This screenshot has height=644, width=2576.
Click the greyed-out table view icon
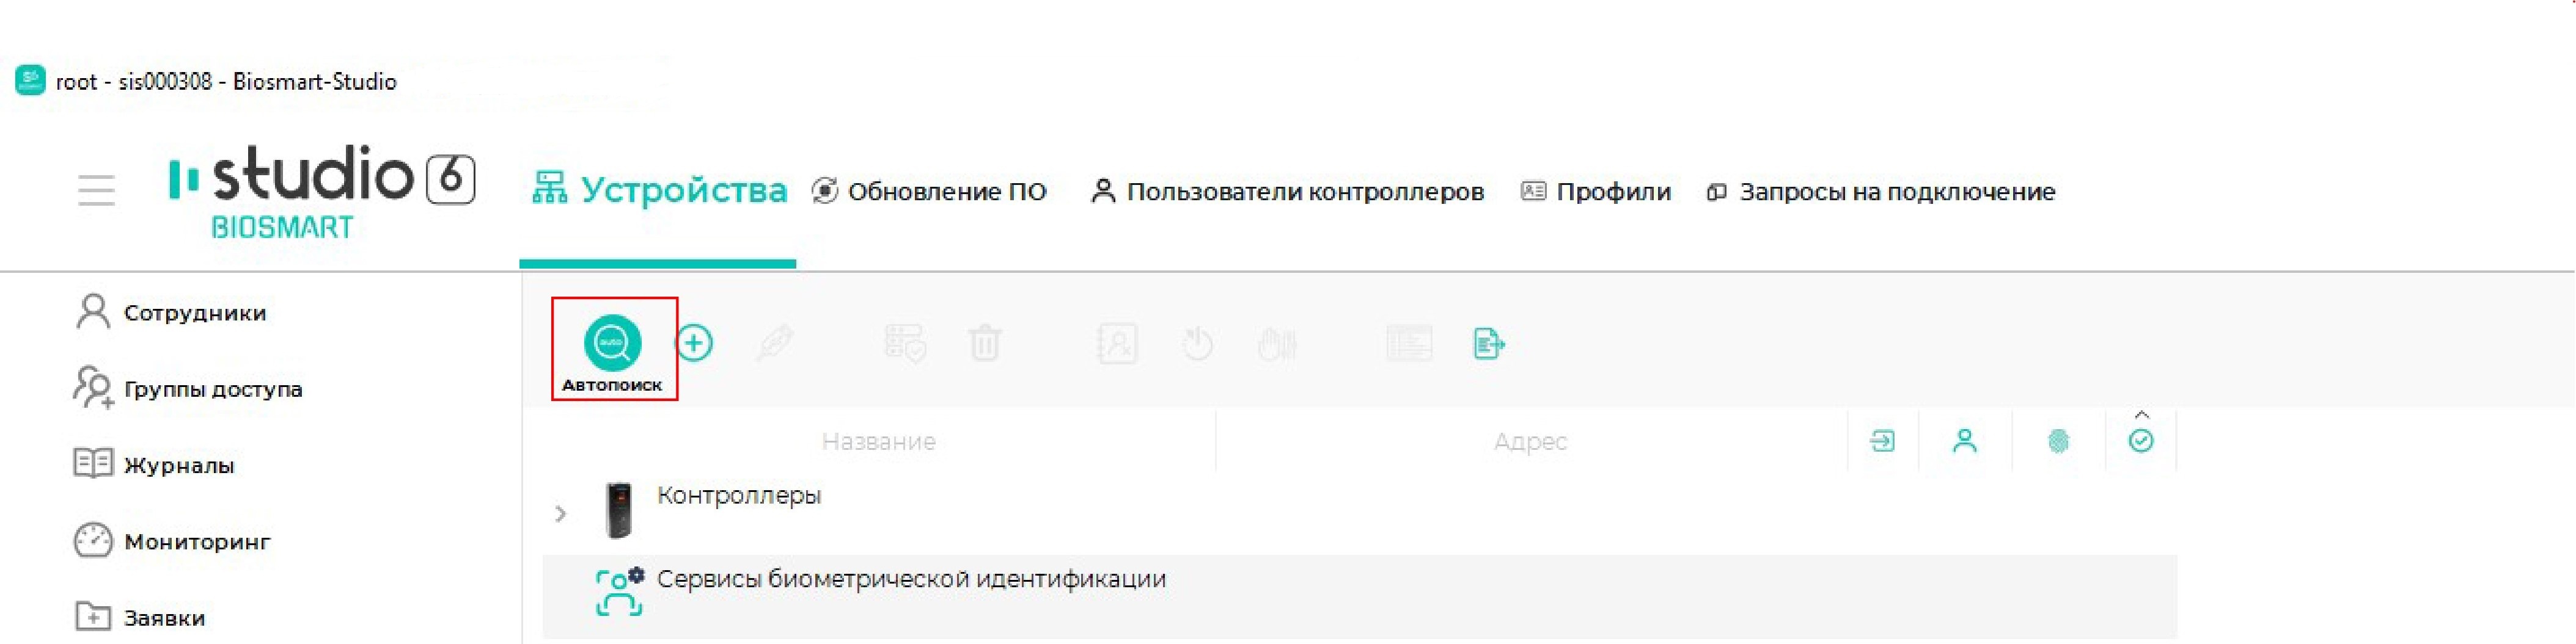click(1409, 344)
